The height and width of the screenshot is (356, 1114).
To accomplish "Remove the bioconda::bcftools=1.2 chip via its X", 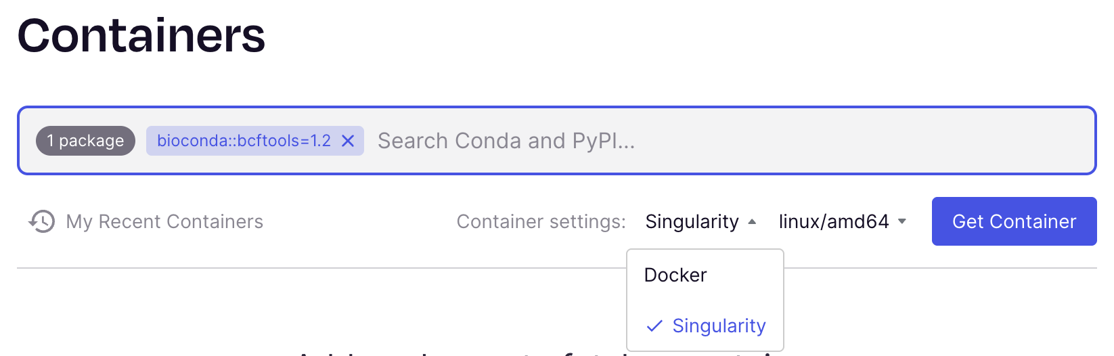I will [348, 141].
